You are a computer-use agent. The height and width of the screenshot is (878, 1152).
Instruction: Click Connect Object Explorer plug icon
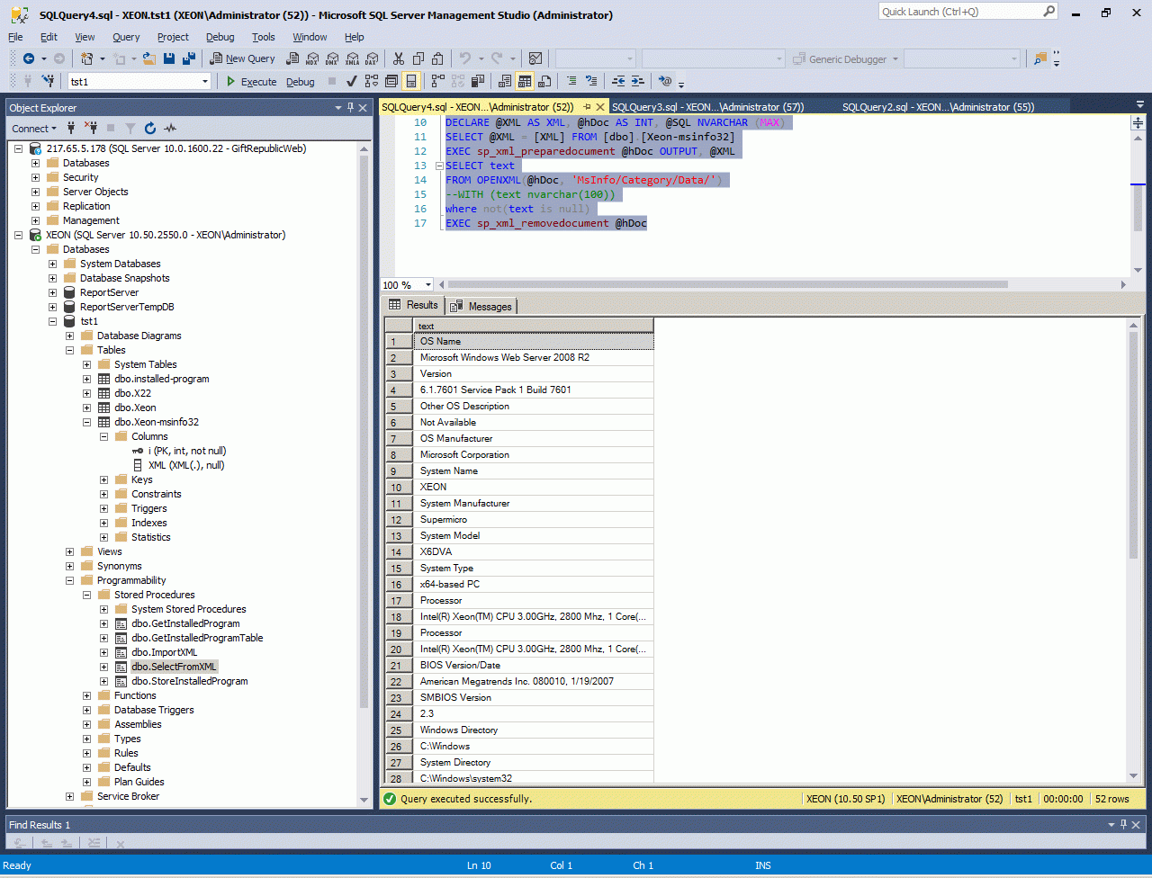[x=71, y=128]
